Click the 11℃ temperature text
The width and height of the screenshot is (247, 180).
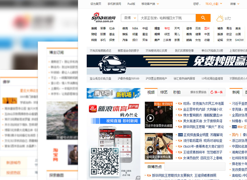click(228, 18)
